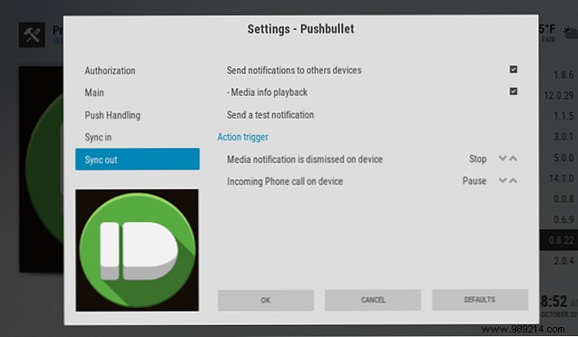Click the Media notification is dismissed on device label

[x=305, y=159]
